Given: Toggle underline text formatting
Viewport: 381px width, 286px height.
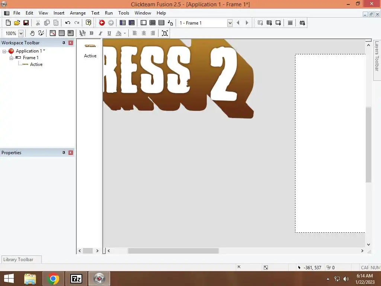Looking at the screenshot, I should tap(109, 33).
